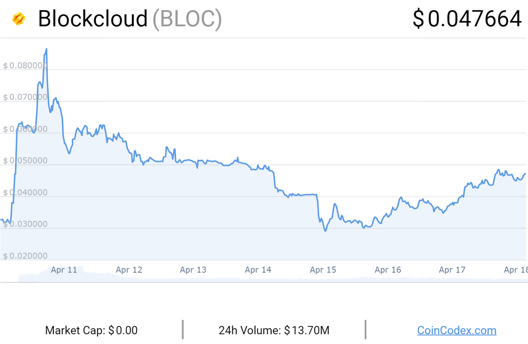Click the $0.040000 price axis label

pos(25,193)
